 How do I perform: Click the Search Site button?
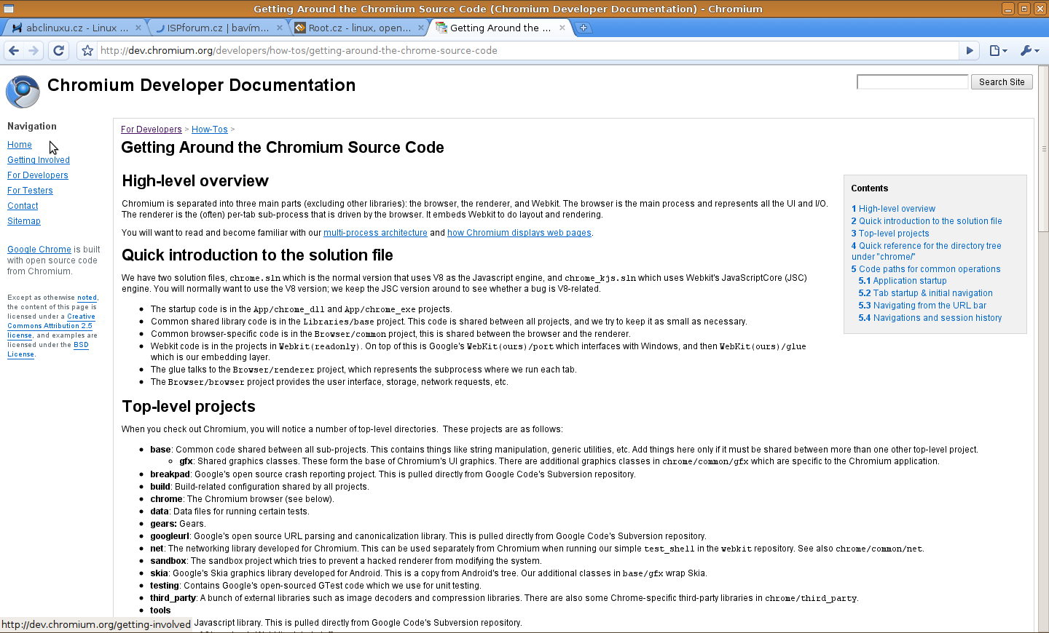click(x=1002, y=82)
